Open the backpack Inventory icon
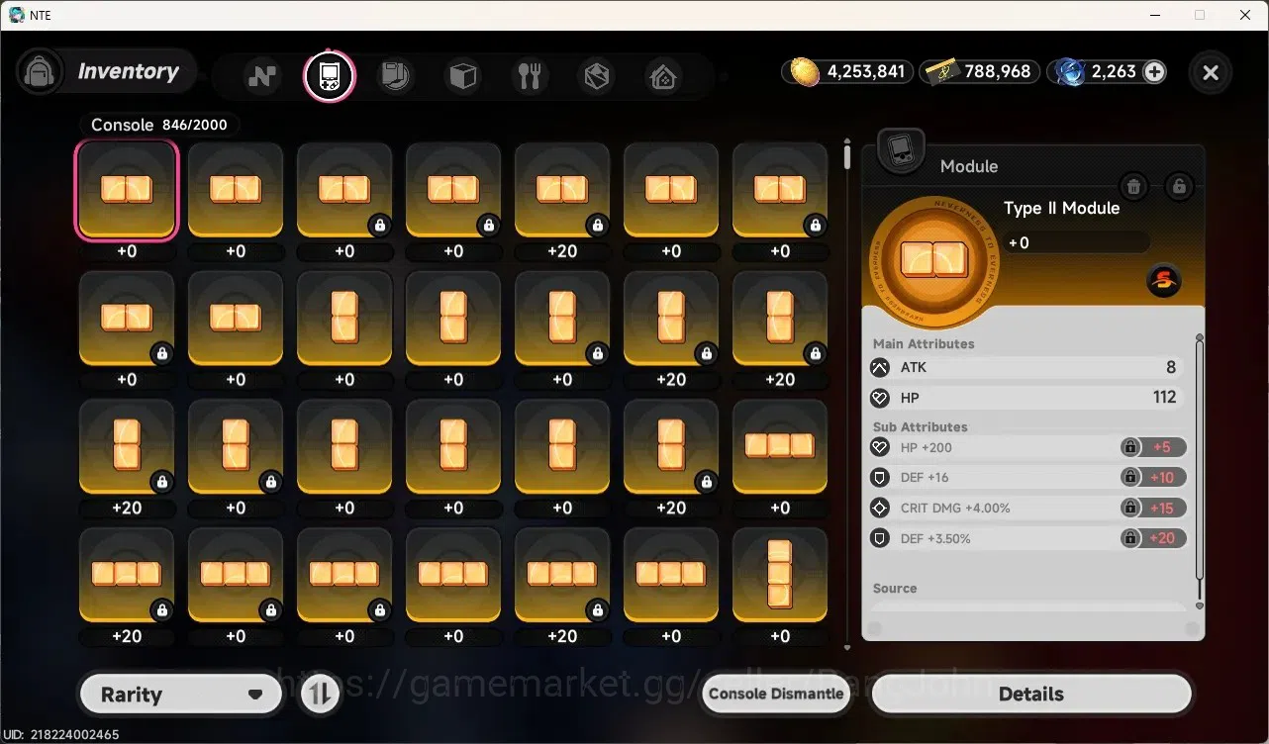This screenshot has width=1269, height=744. [40, 72]
